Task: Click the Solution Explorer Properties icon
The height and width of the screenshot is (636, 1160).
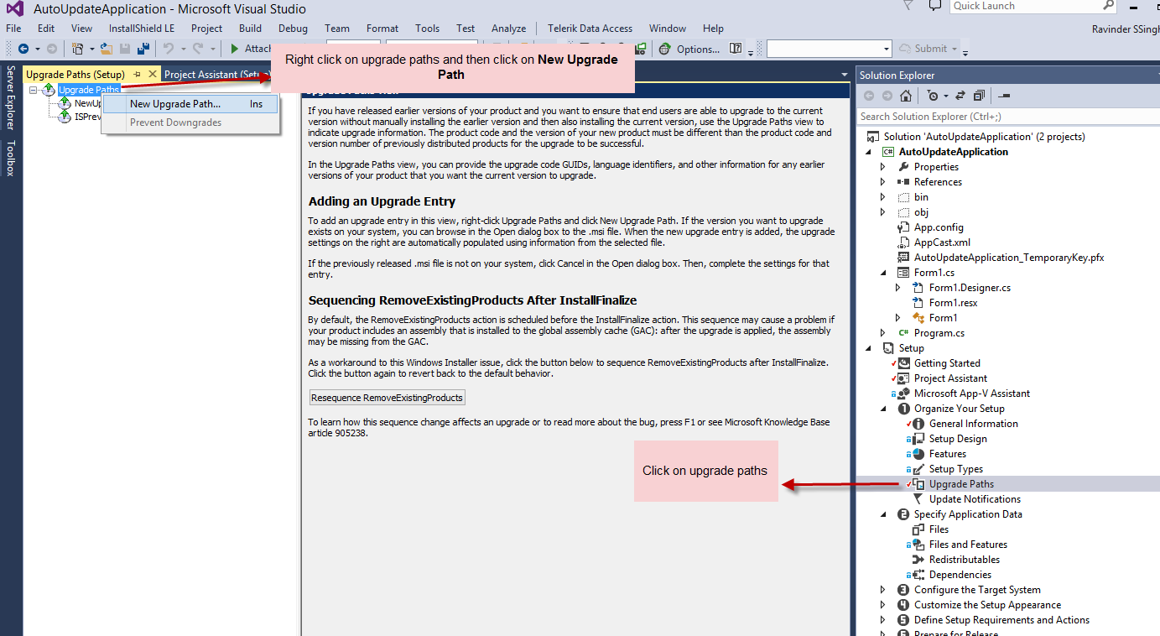Action: point(1004,96)
